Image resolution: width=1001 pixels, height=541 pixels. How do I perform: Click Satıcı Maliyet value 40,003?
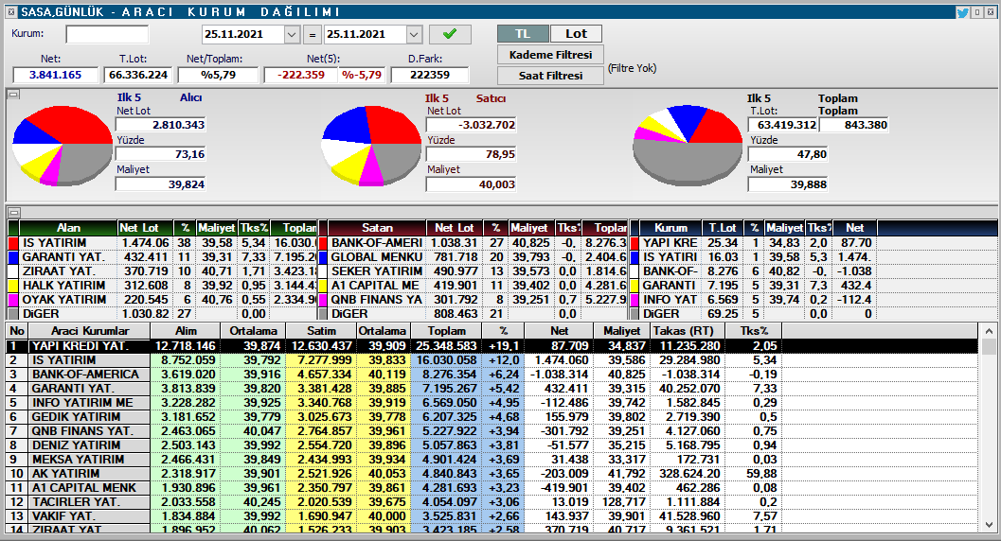pos(471,184)
